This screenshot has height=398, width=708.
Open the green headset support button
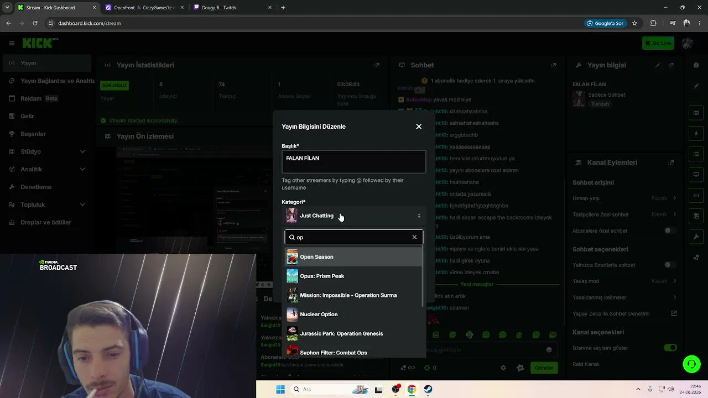pos(691,364)
